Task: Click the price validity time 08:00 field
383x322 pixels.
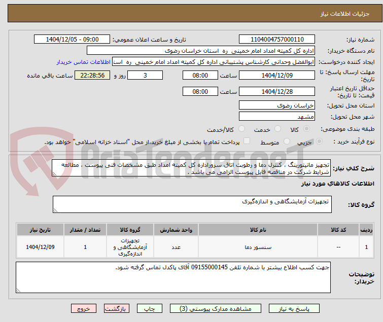Action: [200, 92]
